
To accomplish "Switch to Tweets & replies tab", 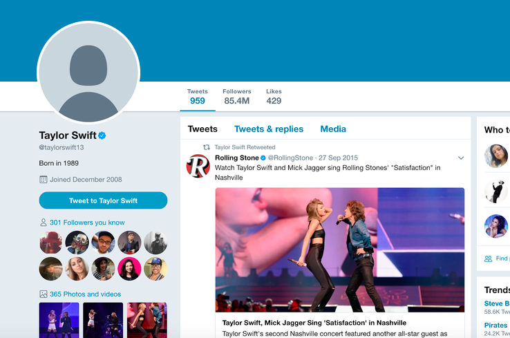I will coord(269,129).
